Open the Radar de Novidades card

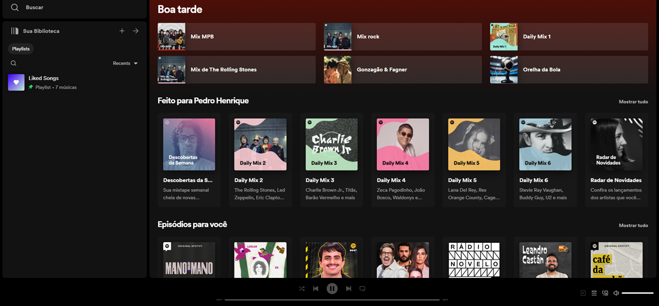click(616, 160)
